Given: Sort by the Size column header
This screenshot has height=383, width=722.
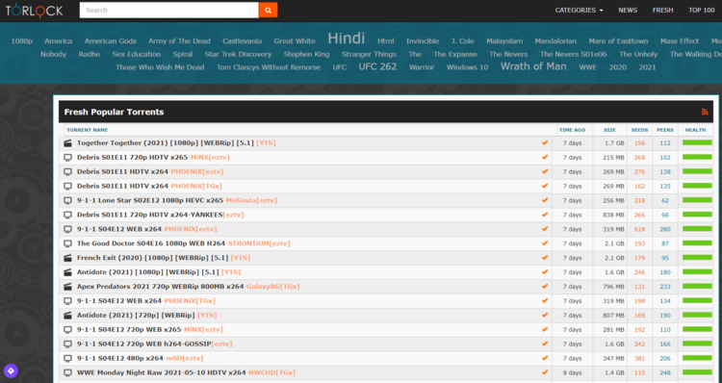Looking at the screenshot, I should 609,130.
